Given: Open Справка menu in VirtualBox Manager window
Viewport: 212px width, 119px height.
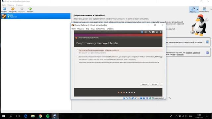Looking at the screenshot, I should click(x=19, y=5).
